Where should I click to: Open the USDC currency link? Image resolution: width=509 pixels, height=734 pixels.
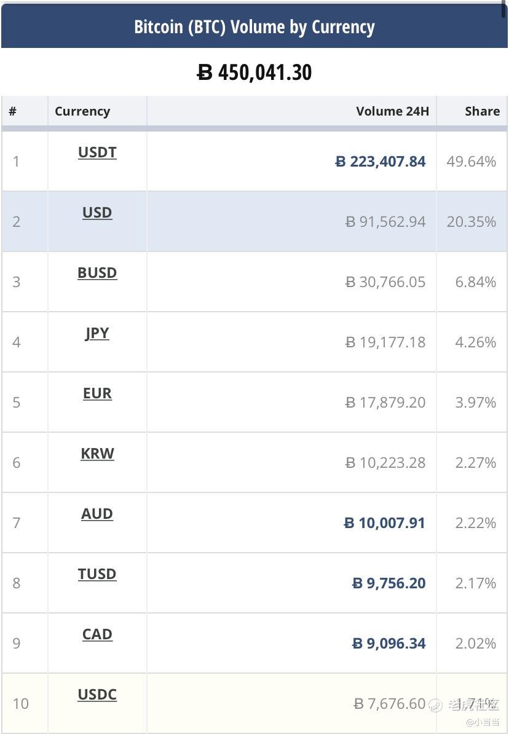tap(97, 695)
